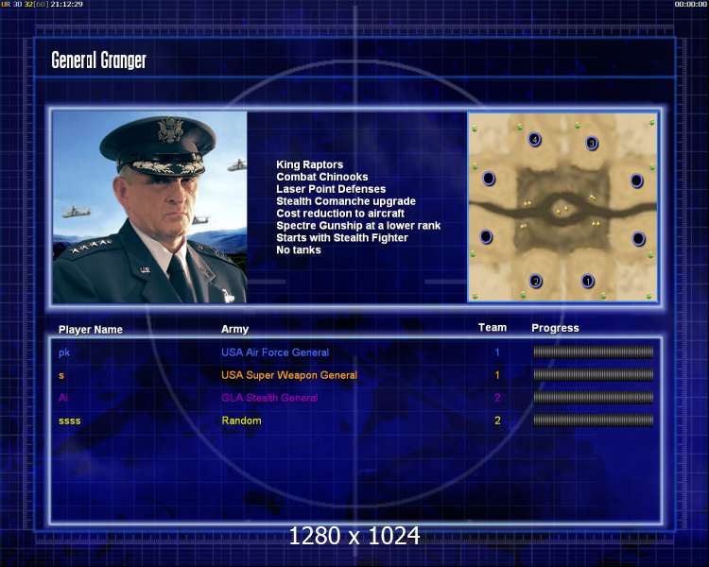Click the General Granger title text

click(98, 60)
